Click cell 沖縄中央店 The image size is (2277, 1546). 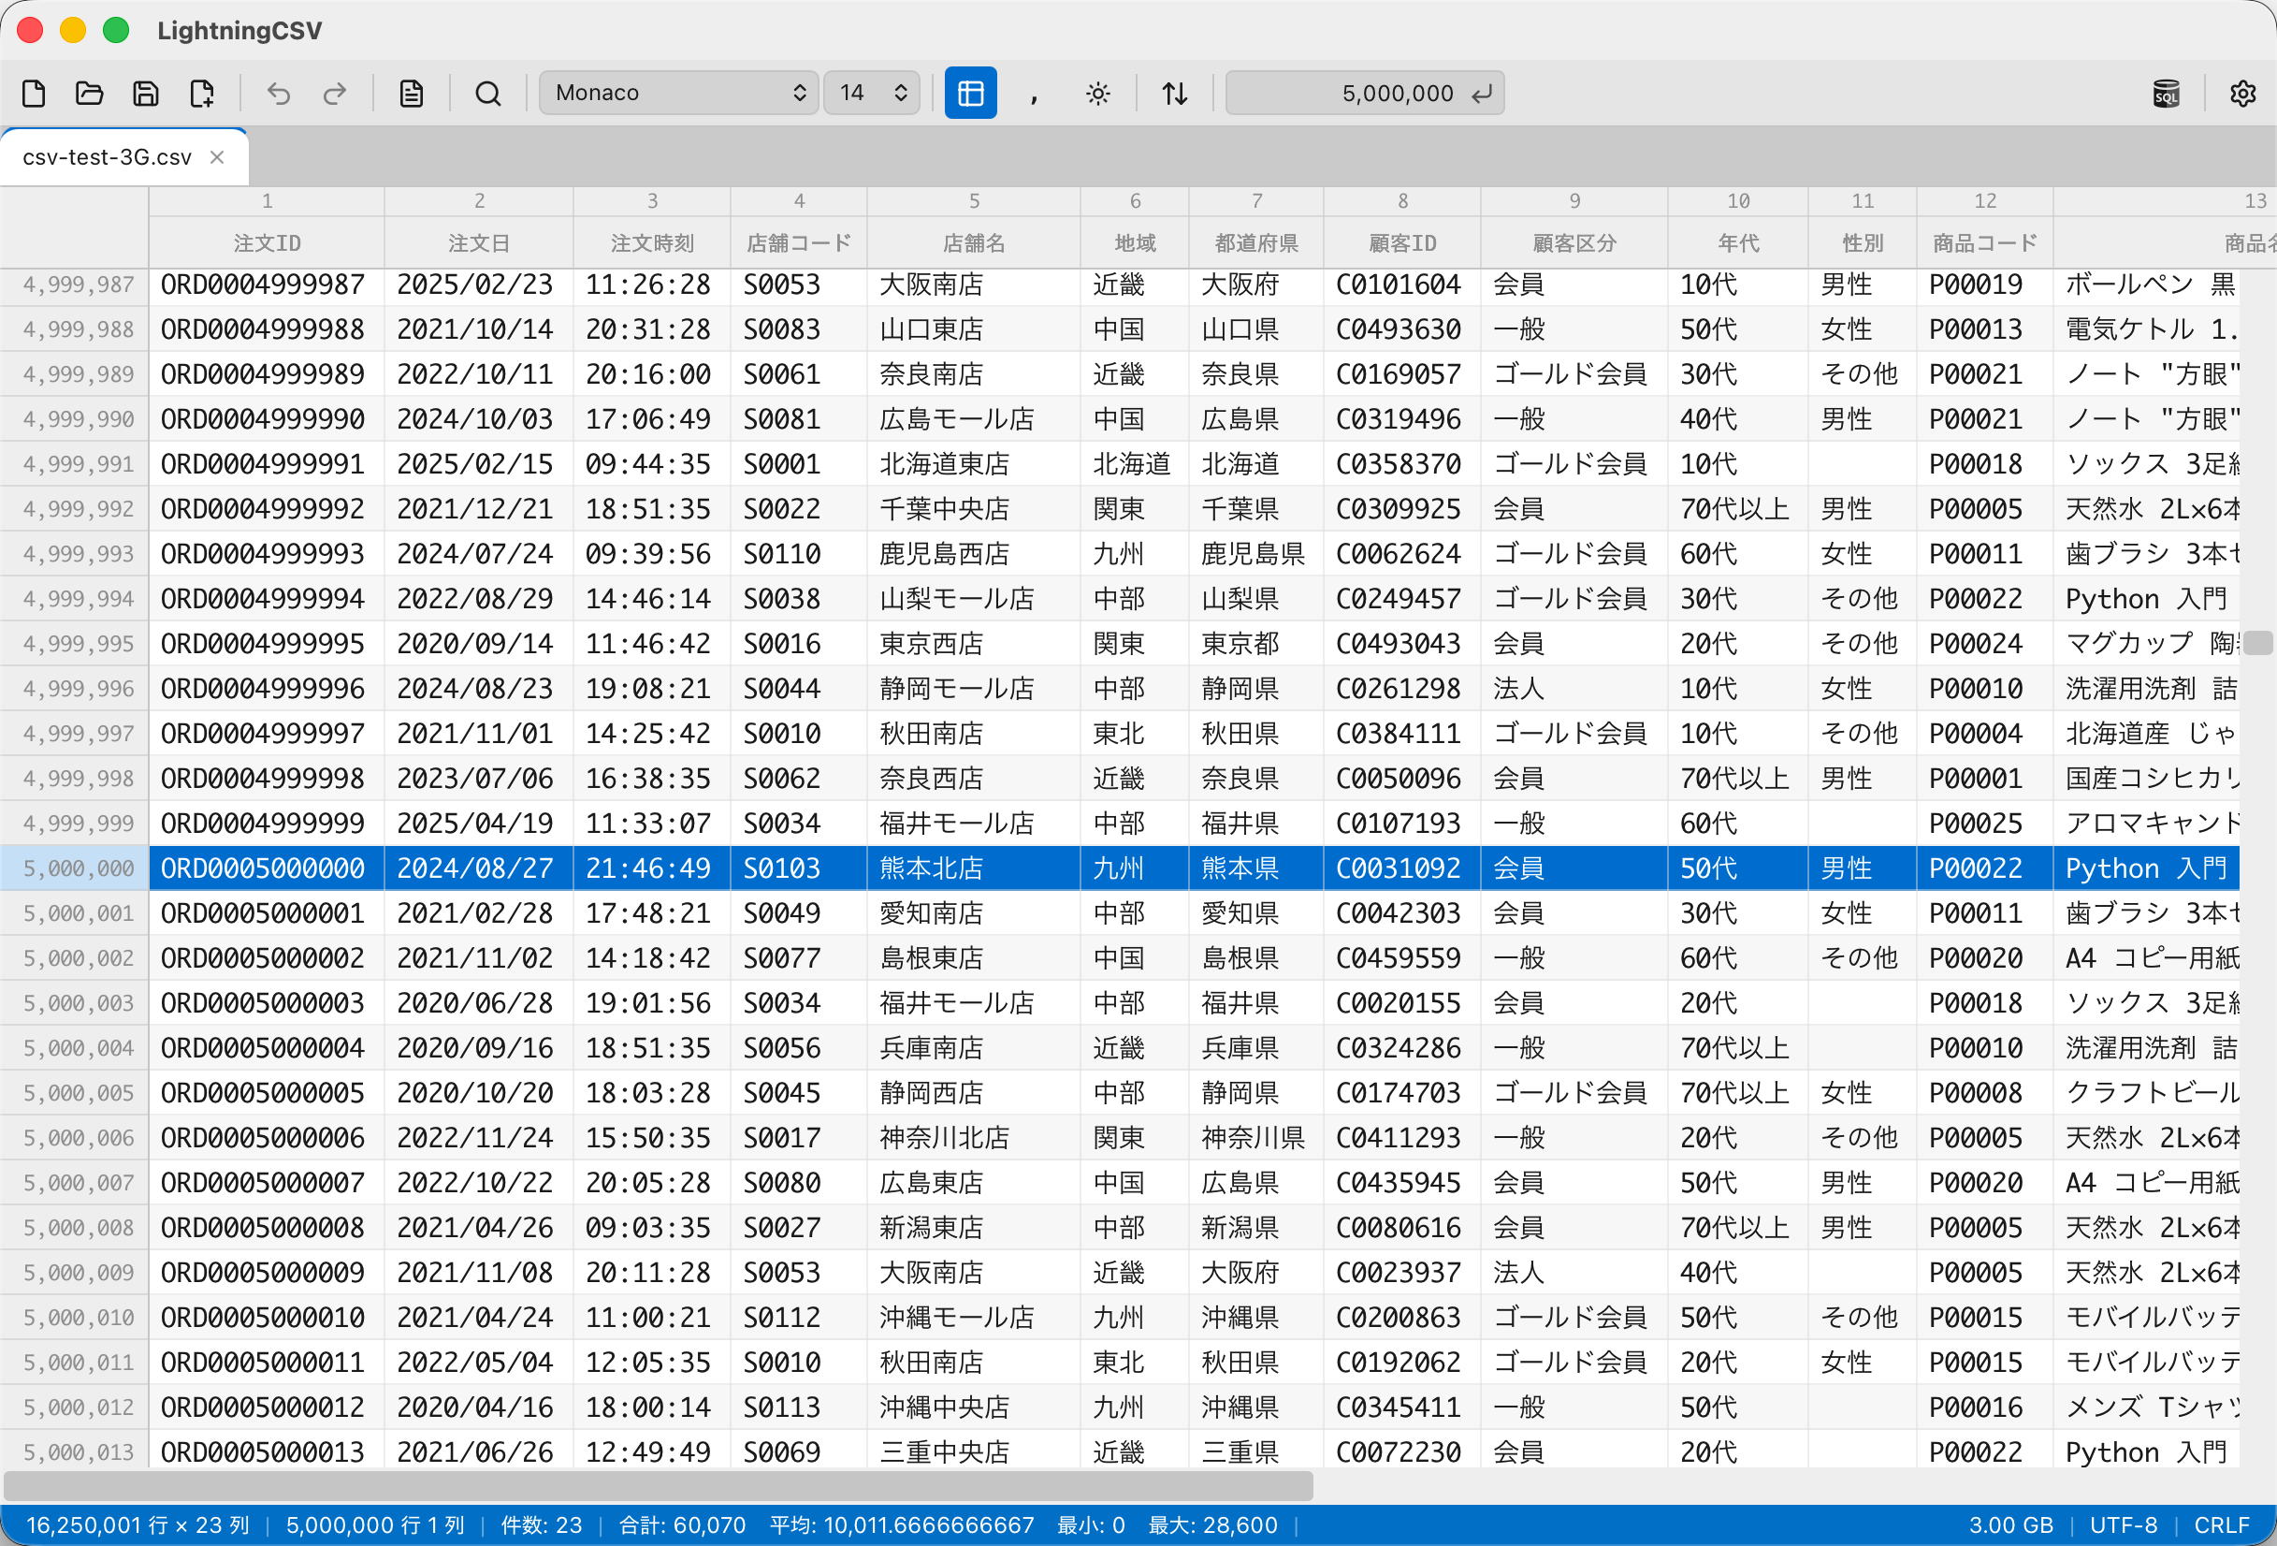click(974, 1407)
